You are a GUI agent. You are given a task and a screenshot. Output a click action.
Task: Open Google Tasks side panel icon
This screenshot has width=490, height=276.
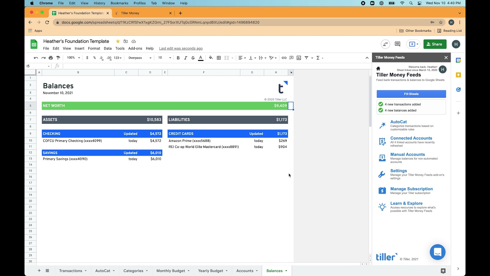click(458, 90)
